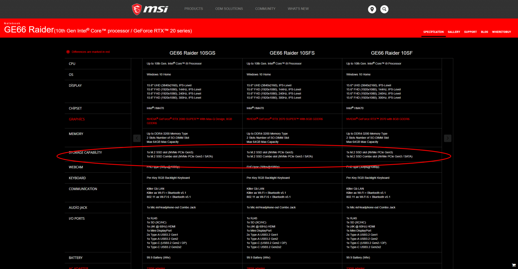Click the 10SGS 1x Mini-DisplayPort line
Screen dimensions: 518x269
coord(159,230)
